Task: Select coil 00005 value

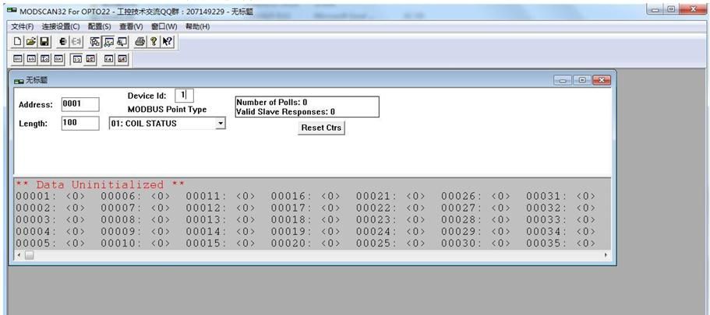Action: [x=75, y=243]
